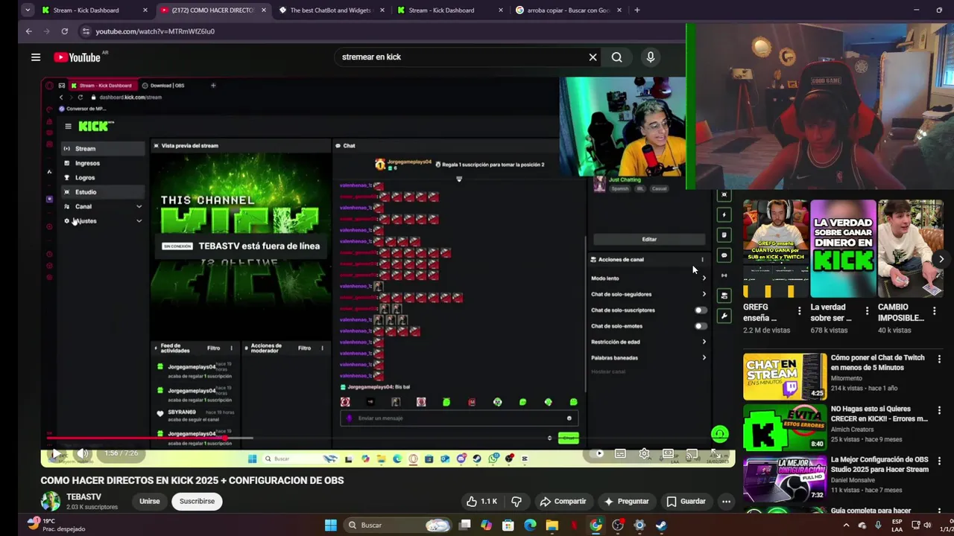Viewport: 954px width, 536px height.
Task: Click the TEBASTV channel avatar
Action: [x=51, y=501]
